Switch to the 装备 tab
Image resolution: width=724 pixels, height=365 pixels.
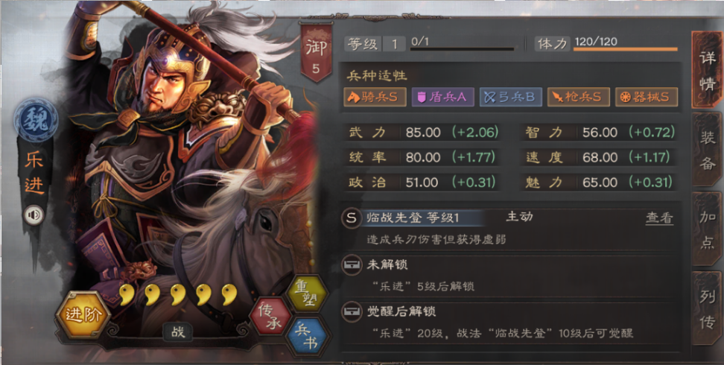(x=707, y=149)
